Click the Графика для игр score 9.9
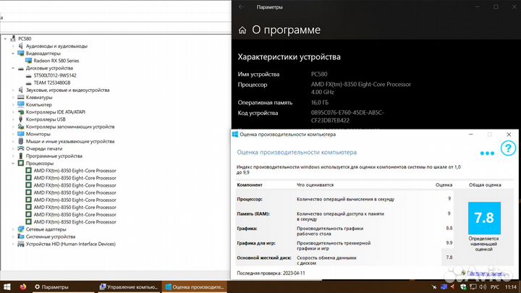Screen dimensions: 521x293 coord(449,243)
